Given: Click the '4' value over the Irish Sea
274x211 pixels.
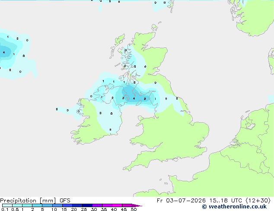Looking at the screenshot, I should [x=134, y=98].
